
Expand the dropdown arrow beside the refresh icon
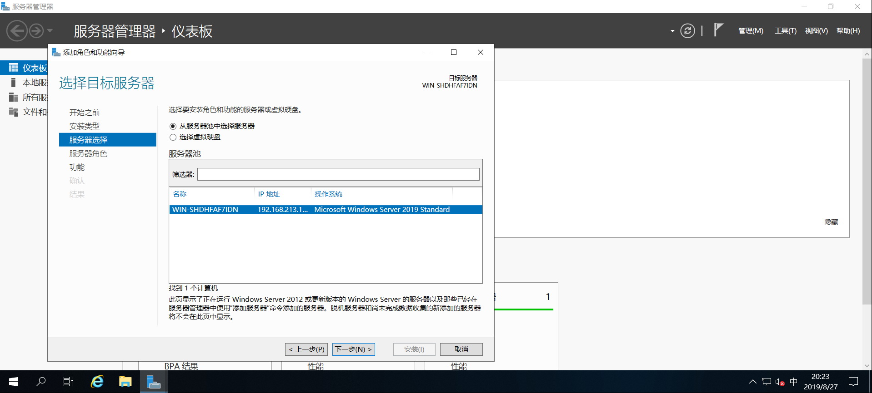click(672, 31)
